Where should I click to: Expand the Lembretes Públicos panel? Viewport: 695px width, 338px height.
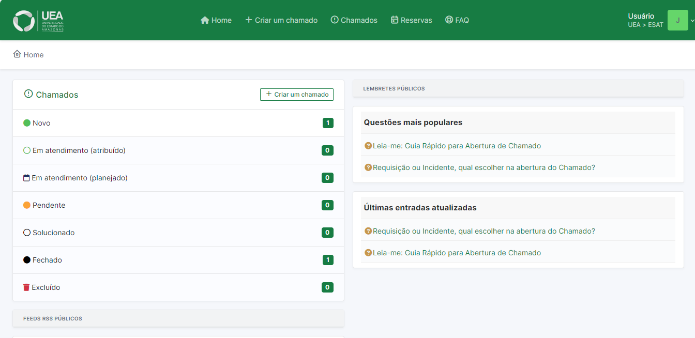point(518,88)
